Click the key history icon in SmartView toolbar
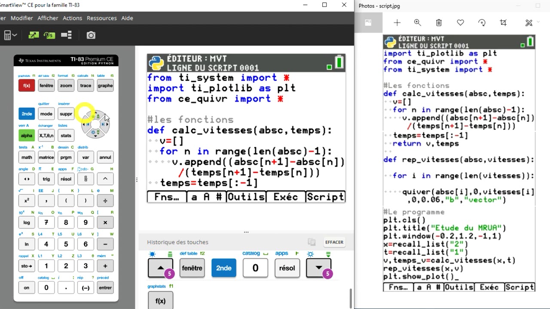Viewport: 550px width, 309px height. coord(49,35)
